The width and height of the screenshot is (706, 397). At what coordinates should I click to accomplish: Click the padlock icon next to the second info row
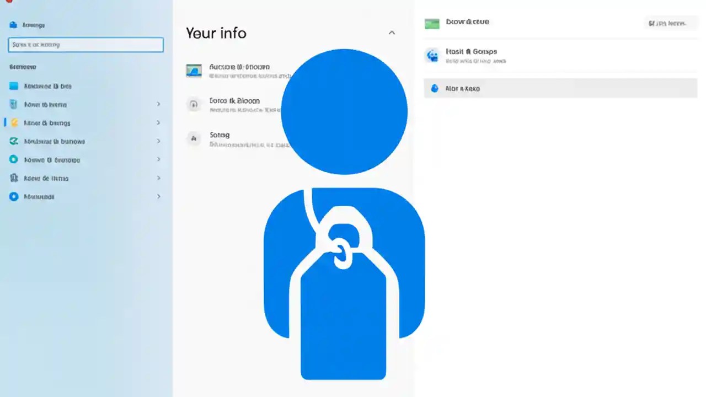pyautogui.click(x=194, y=104)
